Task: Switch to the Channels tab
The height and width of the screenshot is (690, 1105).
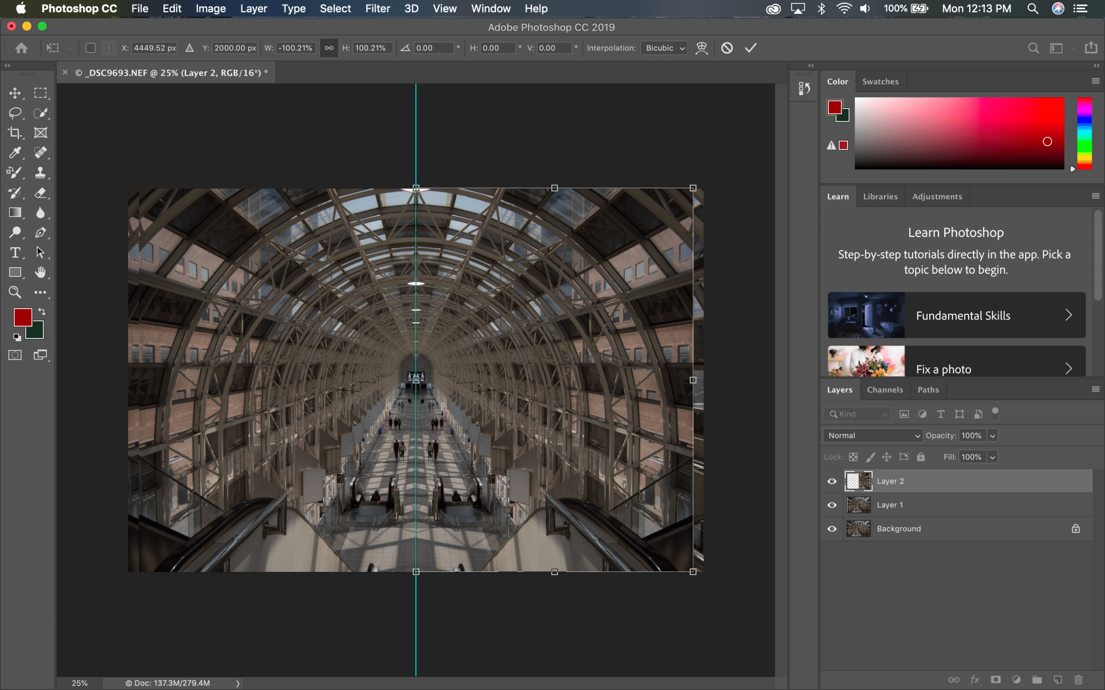Action: coord(885,390)
